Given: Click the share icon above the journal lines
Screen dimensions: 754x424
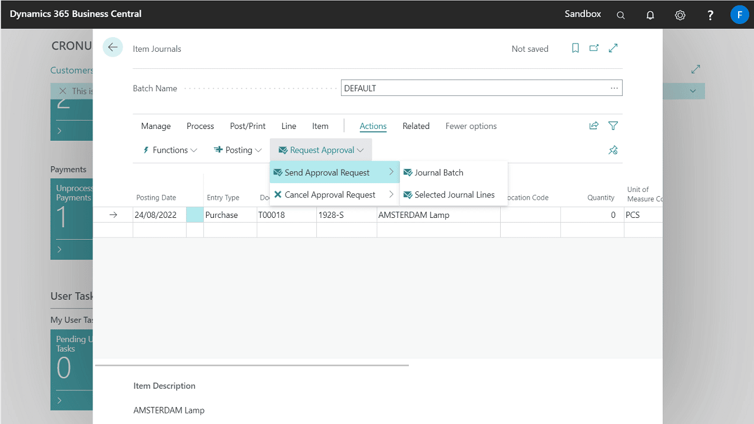Looking at the screenshot, I should pos(594,125).
